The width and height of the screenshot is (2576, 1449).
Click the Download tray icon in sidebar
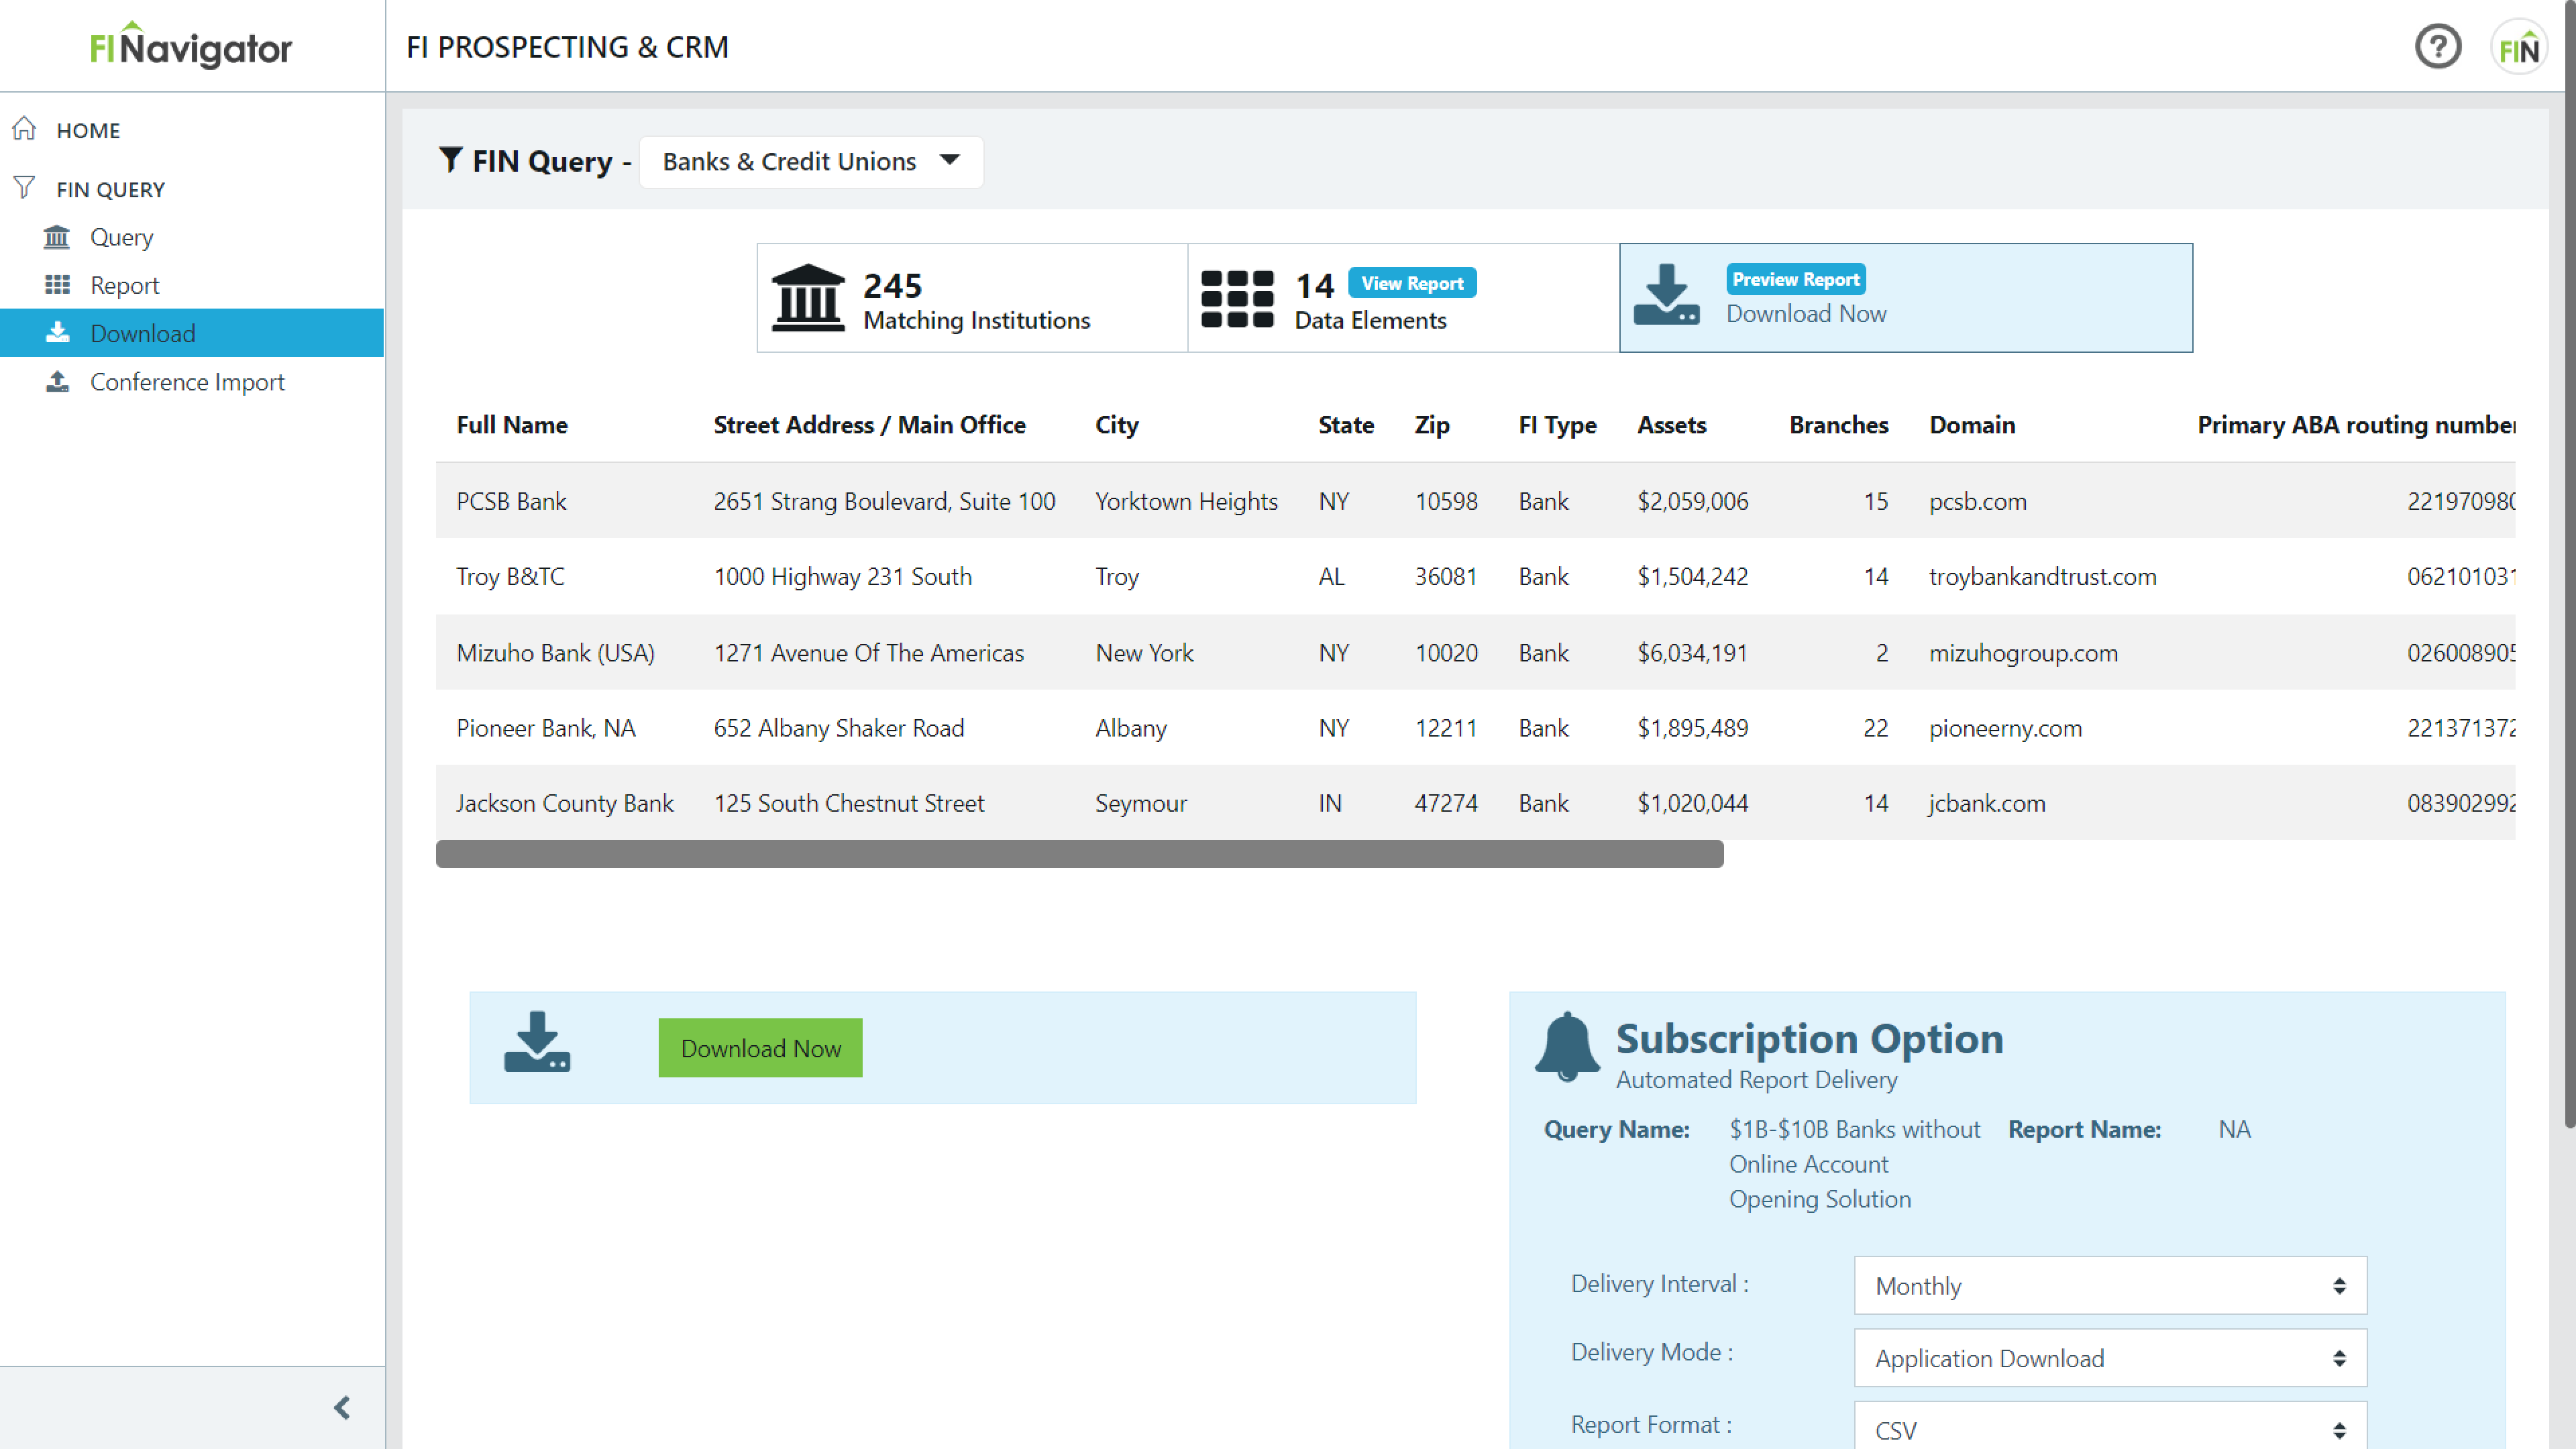point(57,333)
